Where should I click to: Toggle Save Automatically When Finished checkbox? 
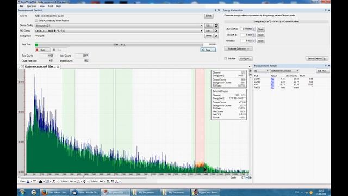tap(36, 21)
